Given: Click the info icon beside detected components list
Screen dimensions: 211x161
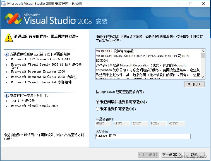Looking at the screenshot, I should (7, 54).
